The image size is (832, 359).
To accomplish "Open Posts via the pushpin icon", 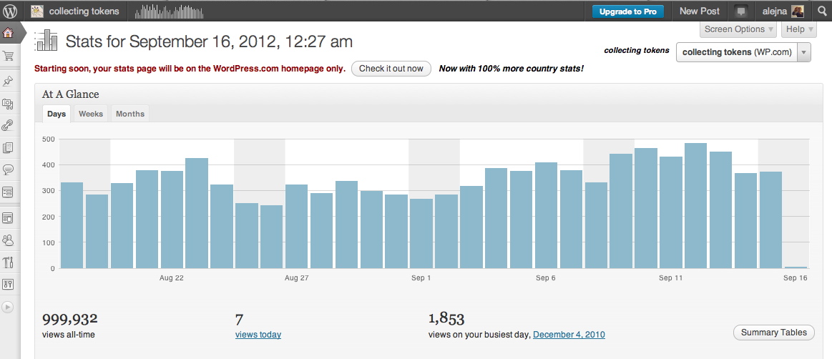I will pyautogui.click(x=9, y=80).
